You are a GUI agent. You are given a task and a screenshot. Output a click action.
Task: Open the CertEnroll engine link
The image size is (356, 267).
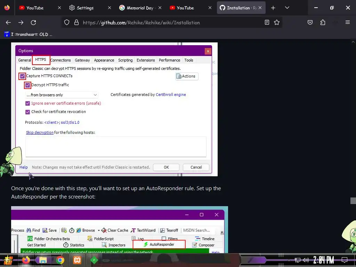pyautogui.click(x=171, y=95)
